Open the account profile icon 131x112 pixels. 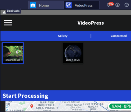pos(117,5)
